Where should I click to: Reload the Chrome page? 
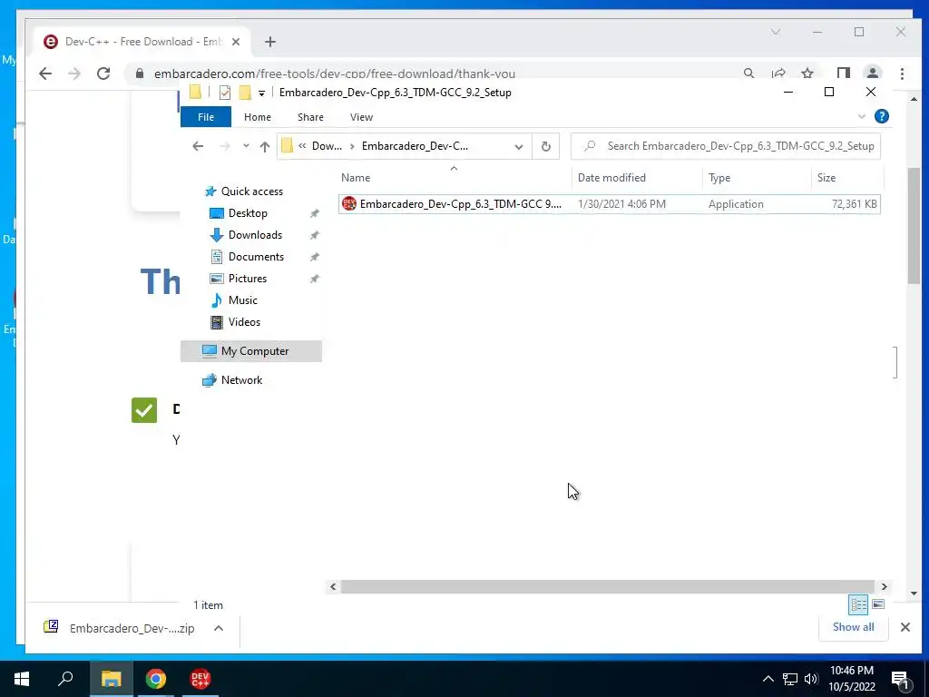103,74
